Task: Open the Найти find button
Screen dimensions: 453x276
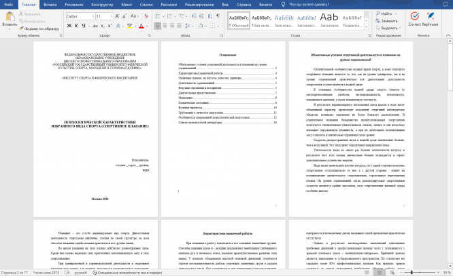Action: pos(386,14)
